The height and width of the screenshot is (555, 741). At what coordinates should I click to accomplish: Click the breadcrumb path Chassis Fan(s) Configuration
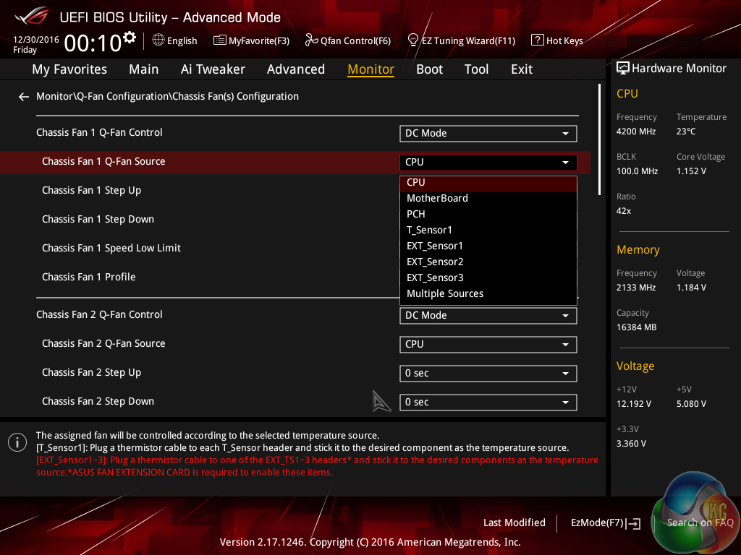[235, 96]
